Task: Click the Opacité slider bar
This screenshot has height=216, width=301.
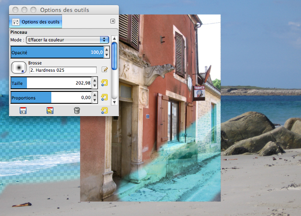Action: click(x=57, y=52)
